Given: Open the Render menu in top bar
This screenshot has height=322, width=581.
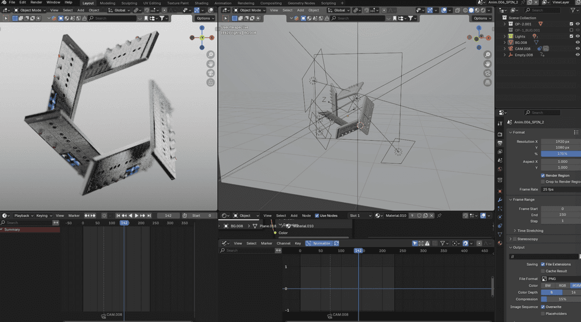Looking at the screenshot, I should pyautogui.click(x=36, y=3).
